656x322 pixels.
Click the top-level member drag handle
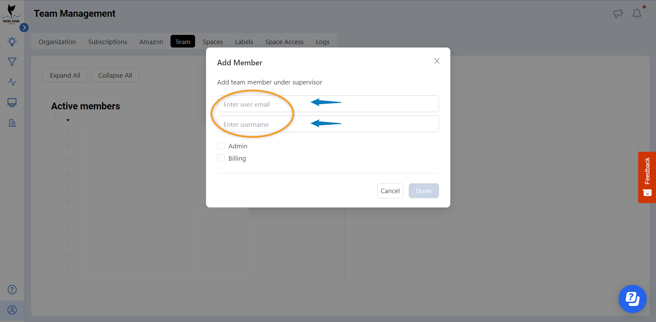[x=57, y=119]
